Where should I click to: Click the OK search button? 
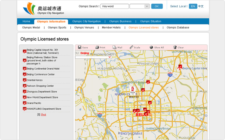(x=157, y=6)
